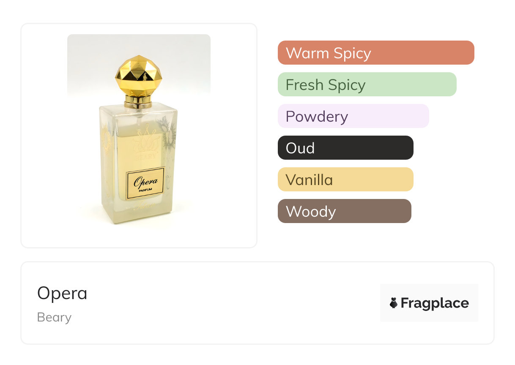Image resolution: width=515 pixels, height=365 pixels.
Task: Select the yellow Vanilla accord bar
Action: (x=345, y=180)
